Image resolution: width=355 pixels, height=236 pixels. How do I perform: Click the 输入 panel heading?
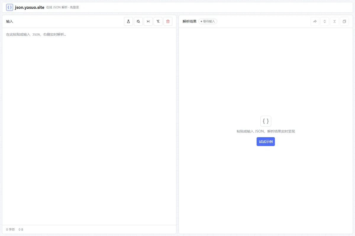(9, 22)
